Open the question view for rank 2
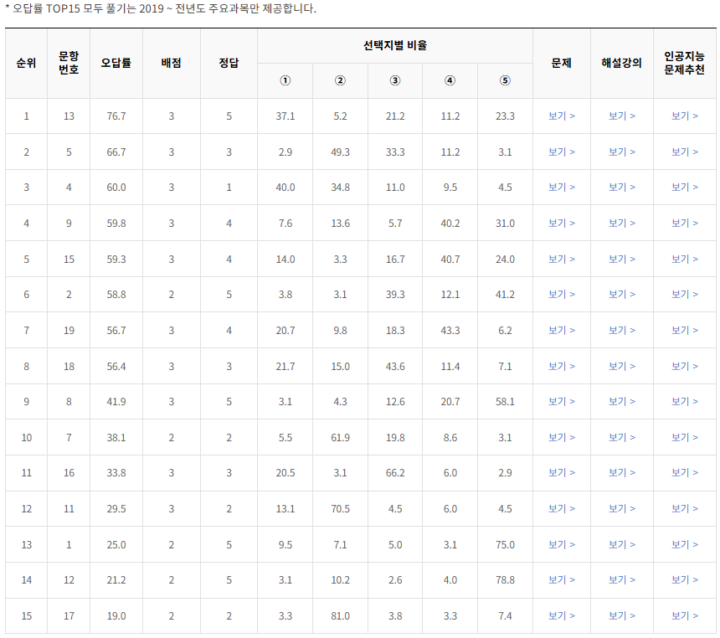This screenshot has height=638, width=720. tap(560, 151)
